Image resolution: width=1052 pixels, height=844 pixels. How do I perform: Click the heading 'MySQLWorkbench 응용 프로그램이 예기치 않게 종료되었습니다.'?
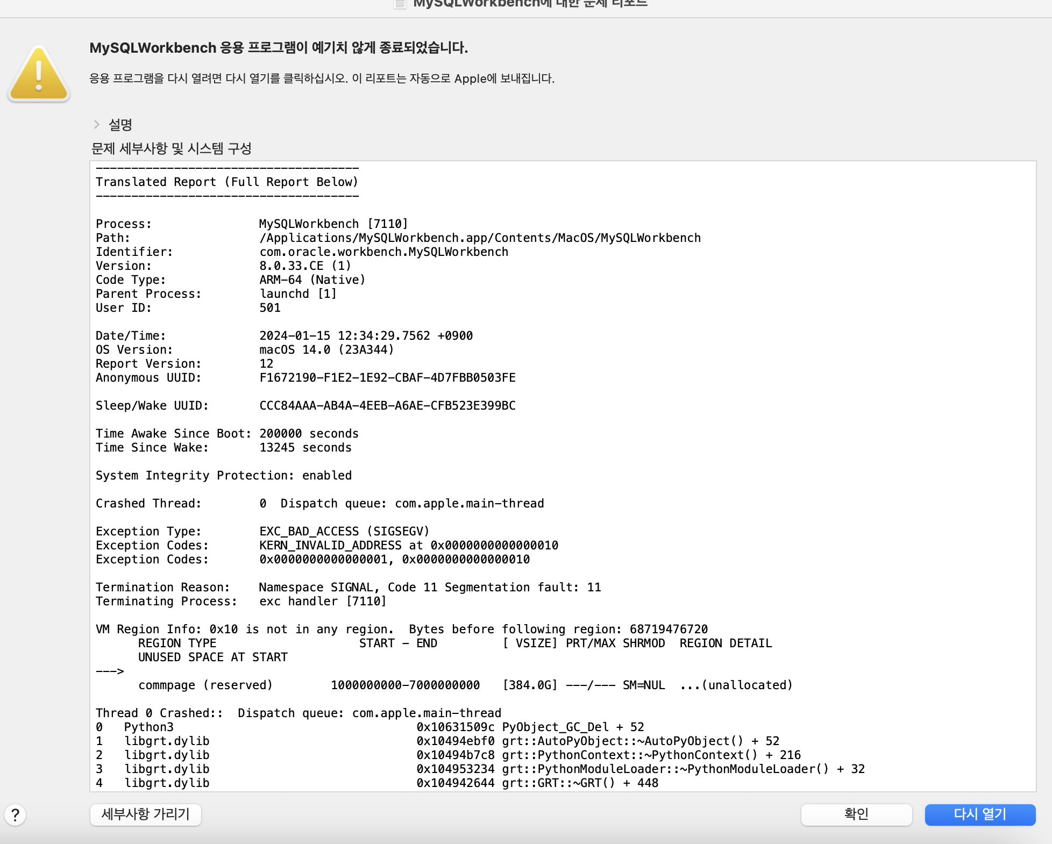click(279, 48)
